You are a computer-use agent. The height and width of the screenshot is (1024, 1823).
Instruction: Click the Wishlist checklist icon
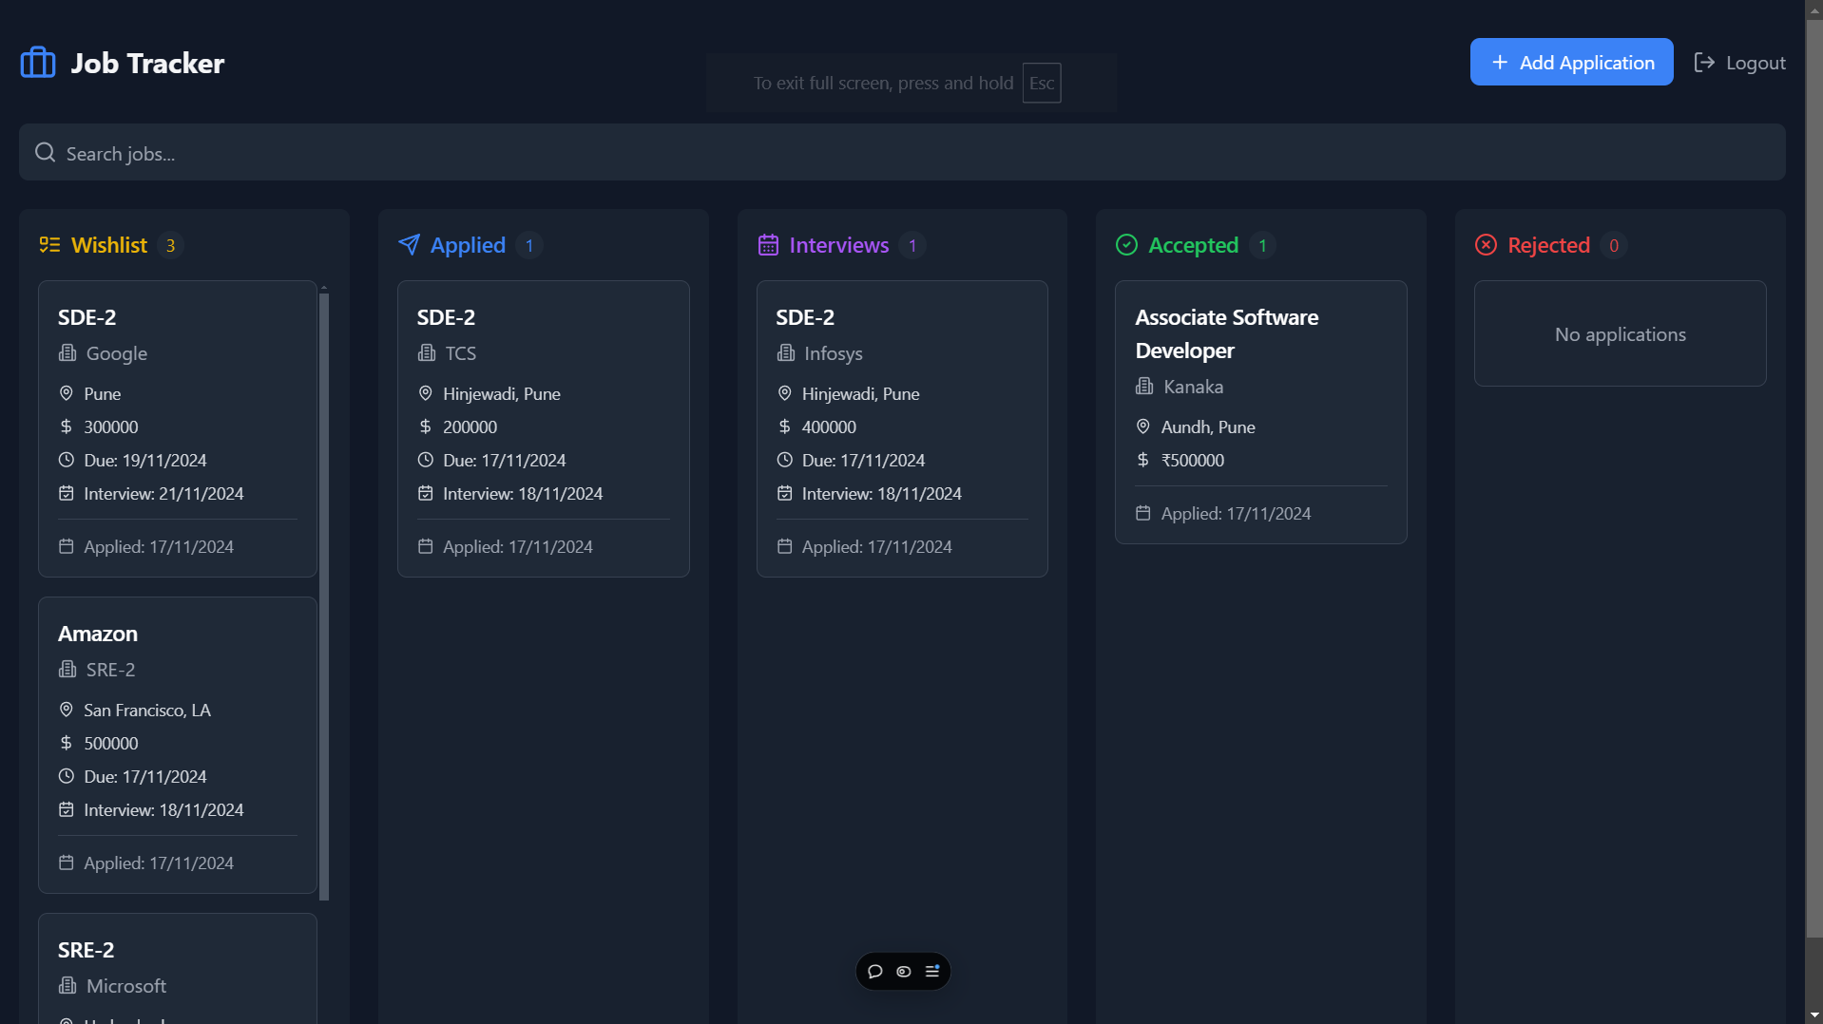pos(50,244)
